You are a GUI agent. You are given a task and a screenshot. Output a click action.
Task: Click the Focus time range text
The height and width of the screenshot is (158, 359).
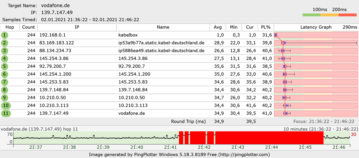click(324, 121)
